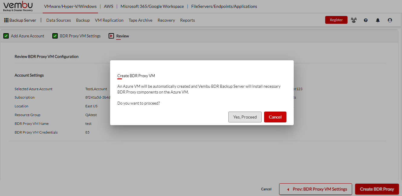Open the user groups icon
Viewport: 402px width, 196px height.
354,20
